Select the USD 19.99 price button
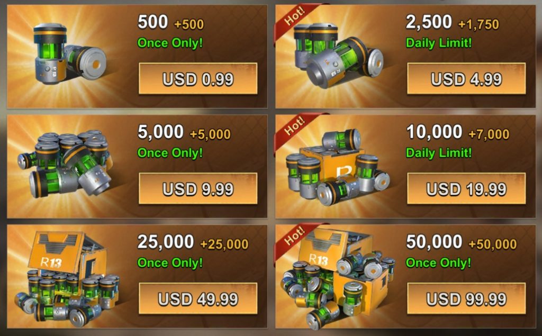This screenshot has width=542, height=336. [466, 188]
